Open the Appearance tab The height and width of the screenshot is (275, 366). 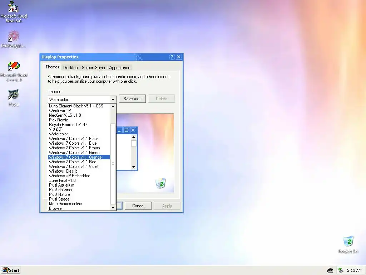click(x=120, y=68)
